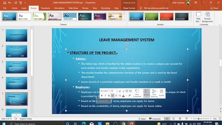Viewport: 222px width, 125px height.
Task: Open the Help tab
Action: coord(117,8)
